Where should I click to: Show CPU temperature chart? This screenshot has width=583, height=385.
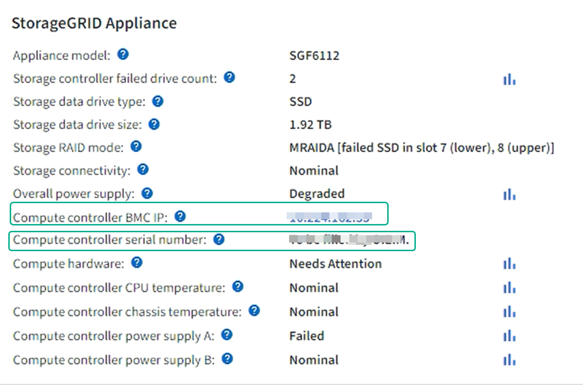[509, 288]
